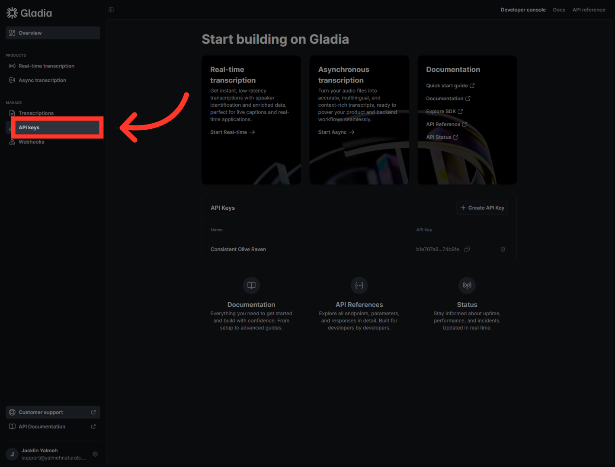Open Quick start guide link
The height and width of the screenshot is (467, 615).
click(x=450, y=86)
